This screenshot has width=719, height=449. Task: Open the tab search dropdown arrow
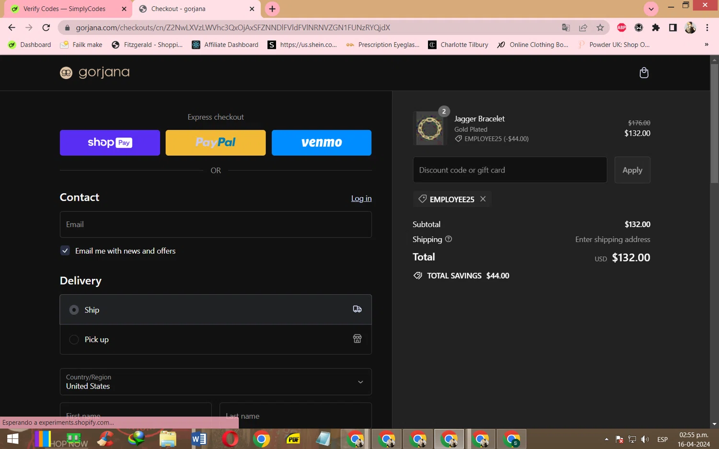(x=651, y=9)
